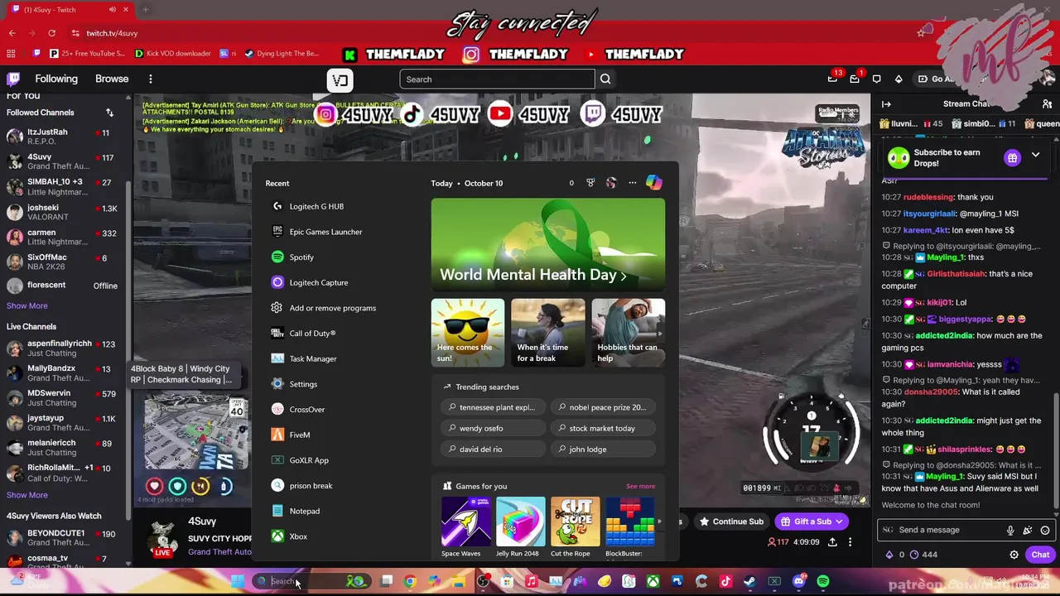This screenshot has height=596, width=1060.
Task: Open Gift a Sub dropdown button
Action: click(812, 521)
